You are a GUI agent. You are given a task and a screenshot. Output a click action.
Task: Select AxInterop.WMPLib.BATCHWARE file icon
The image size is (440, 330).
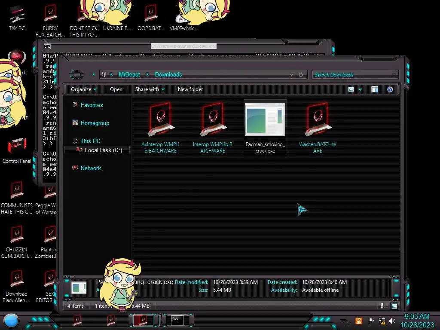coord(161,119)
